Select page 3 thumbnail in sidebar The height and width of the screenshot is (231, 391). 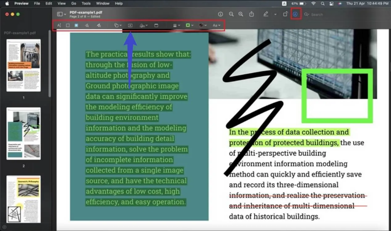(23, 199)
